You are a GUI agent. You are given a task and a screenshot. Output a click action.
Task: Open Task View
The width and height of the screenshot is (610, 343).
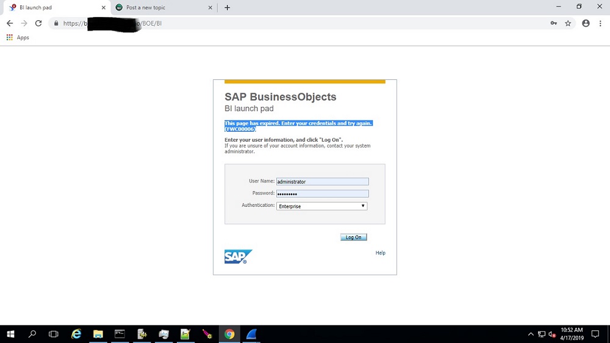[x=53, y=334]
